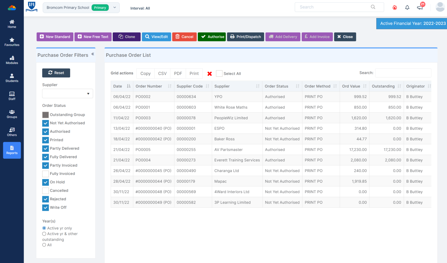This screenshot has height=263, width=447.
Task: Open Favourites in the sidebar
Action: click(12, 42)
